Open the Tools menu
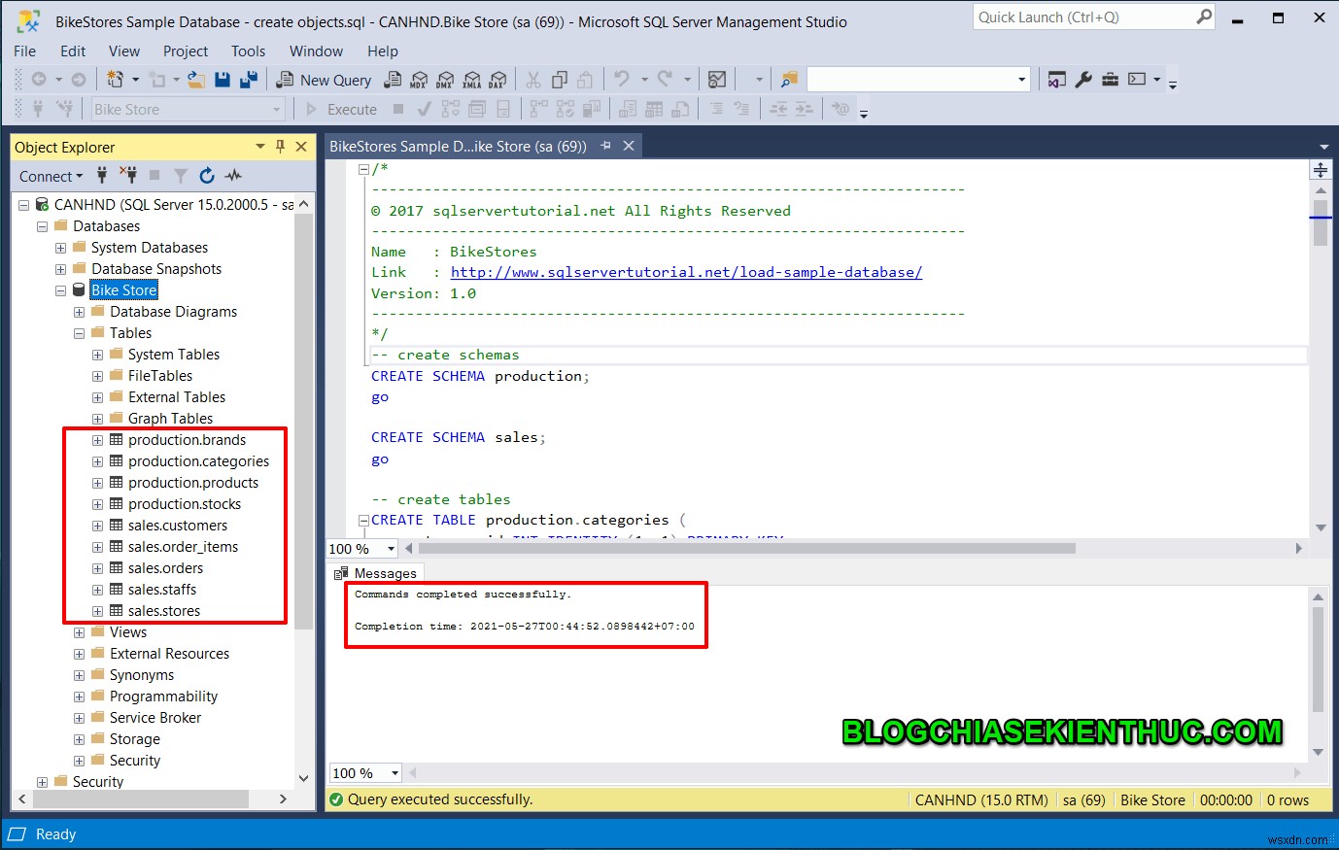Image resolution: width=1339 pixels, height=850 pixels. point(248,51)
